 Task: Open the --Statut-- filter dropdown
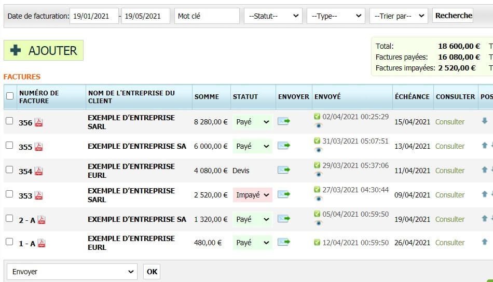(x=273, y=16)
